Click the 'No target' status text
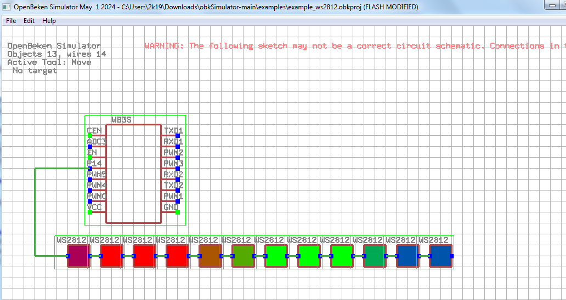 (x=35, y=71)
